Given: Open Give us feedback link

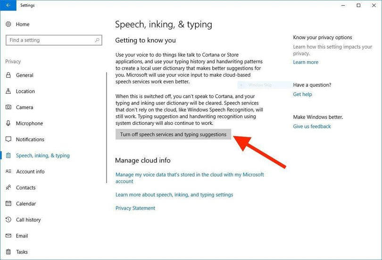Looking at the screenshot, I should pyautogui.click(x=312, y=126).
